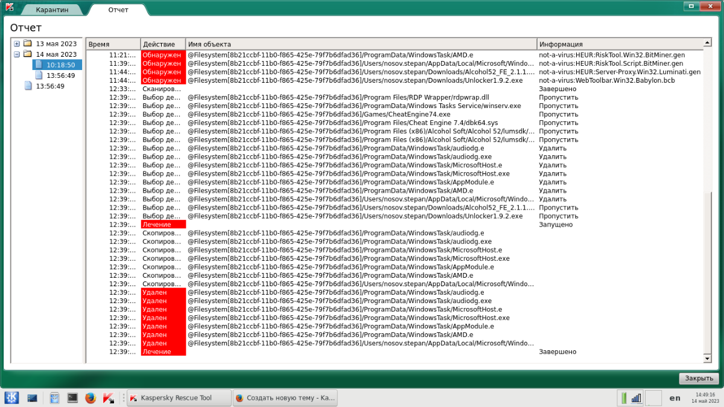Launch the terminal from the taskbar
Screen dimensions: 724x407
[x=72, y=398]
